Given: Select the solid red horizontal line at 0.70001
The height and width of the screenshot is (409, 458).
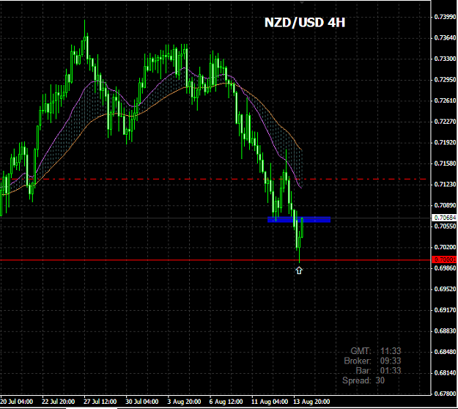Looking at the screenshot, I should 215,259.
